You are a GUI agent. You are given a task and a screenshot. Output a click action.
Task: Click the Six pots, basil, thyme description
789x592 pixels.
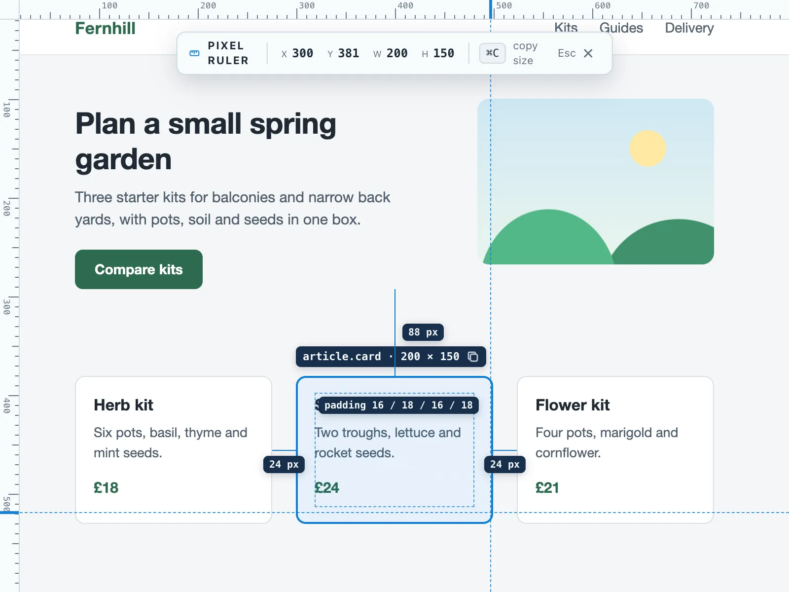point(171,443)
